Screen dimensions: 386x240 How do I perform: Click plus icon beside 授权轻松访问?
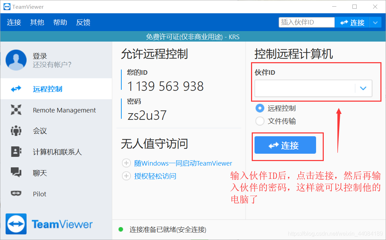click(126, 176)
